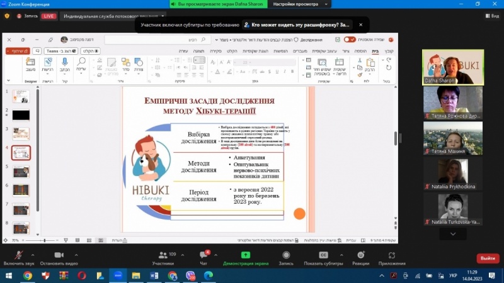Open the Чат chat panel
Viewport: 504px width, 283px height.
click(203, 255)
